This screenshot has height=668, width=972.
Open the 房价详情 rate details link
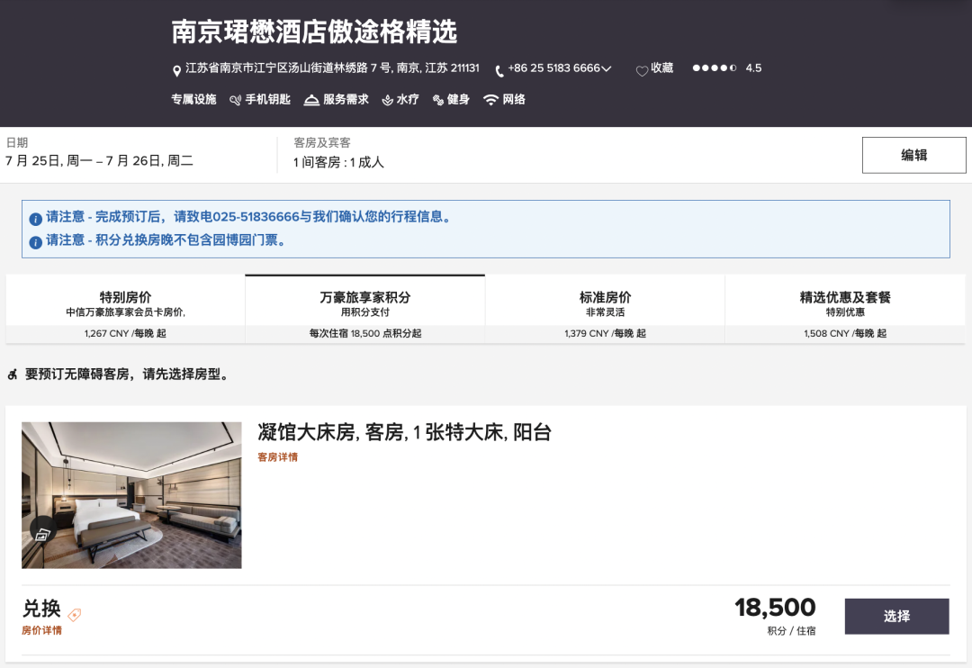tap(41, 630)
